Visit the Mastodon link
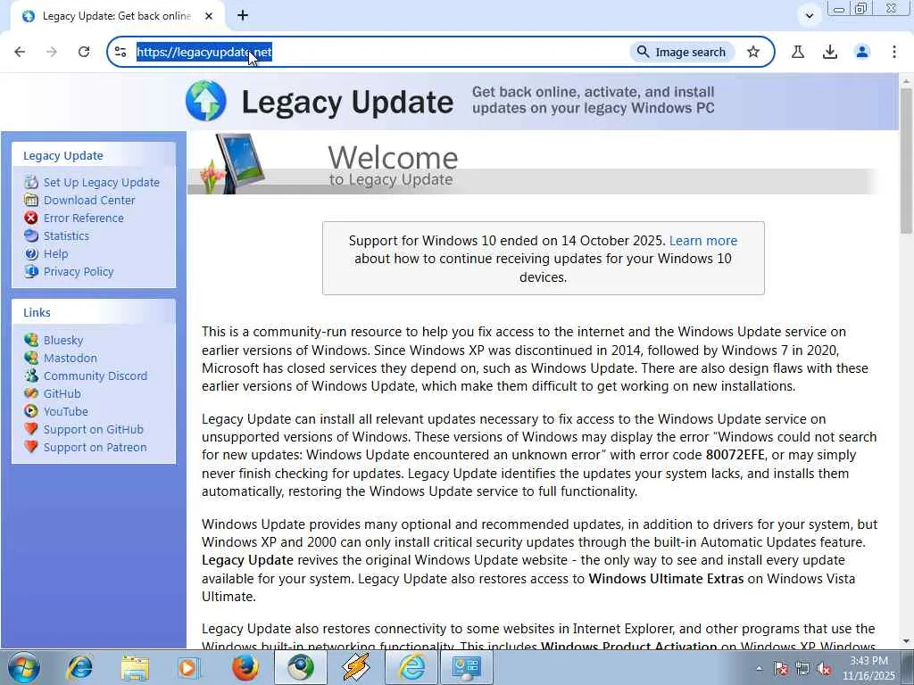 tap(71, 359)
